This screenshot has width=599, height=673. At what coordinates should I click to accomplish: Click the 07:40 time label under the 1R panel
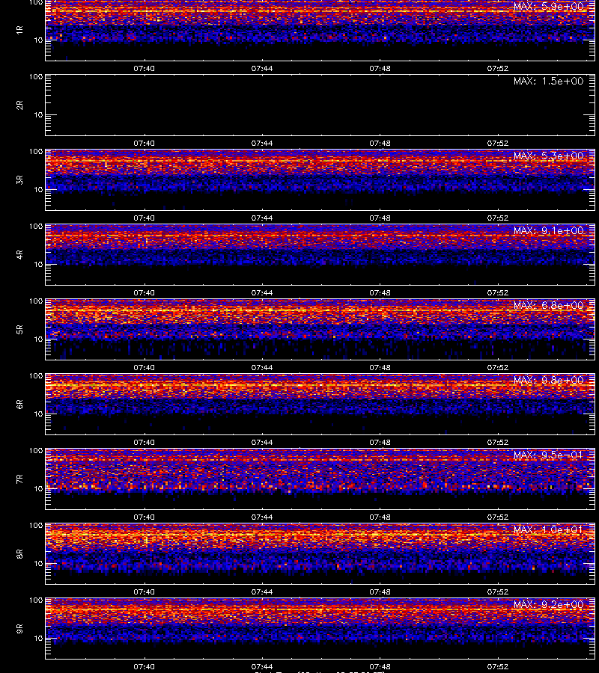click(x=144, y=68)
